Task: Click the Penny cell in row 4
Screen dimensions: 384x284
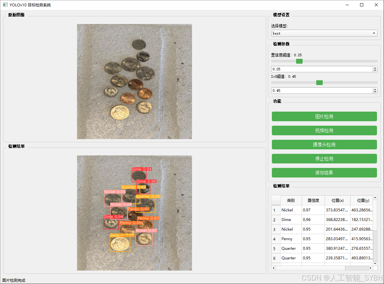Action: click(x=291, y=239)
